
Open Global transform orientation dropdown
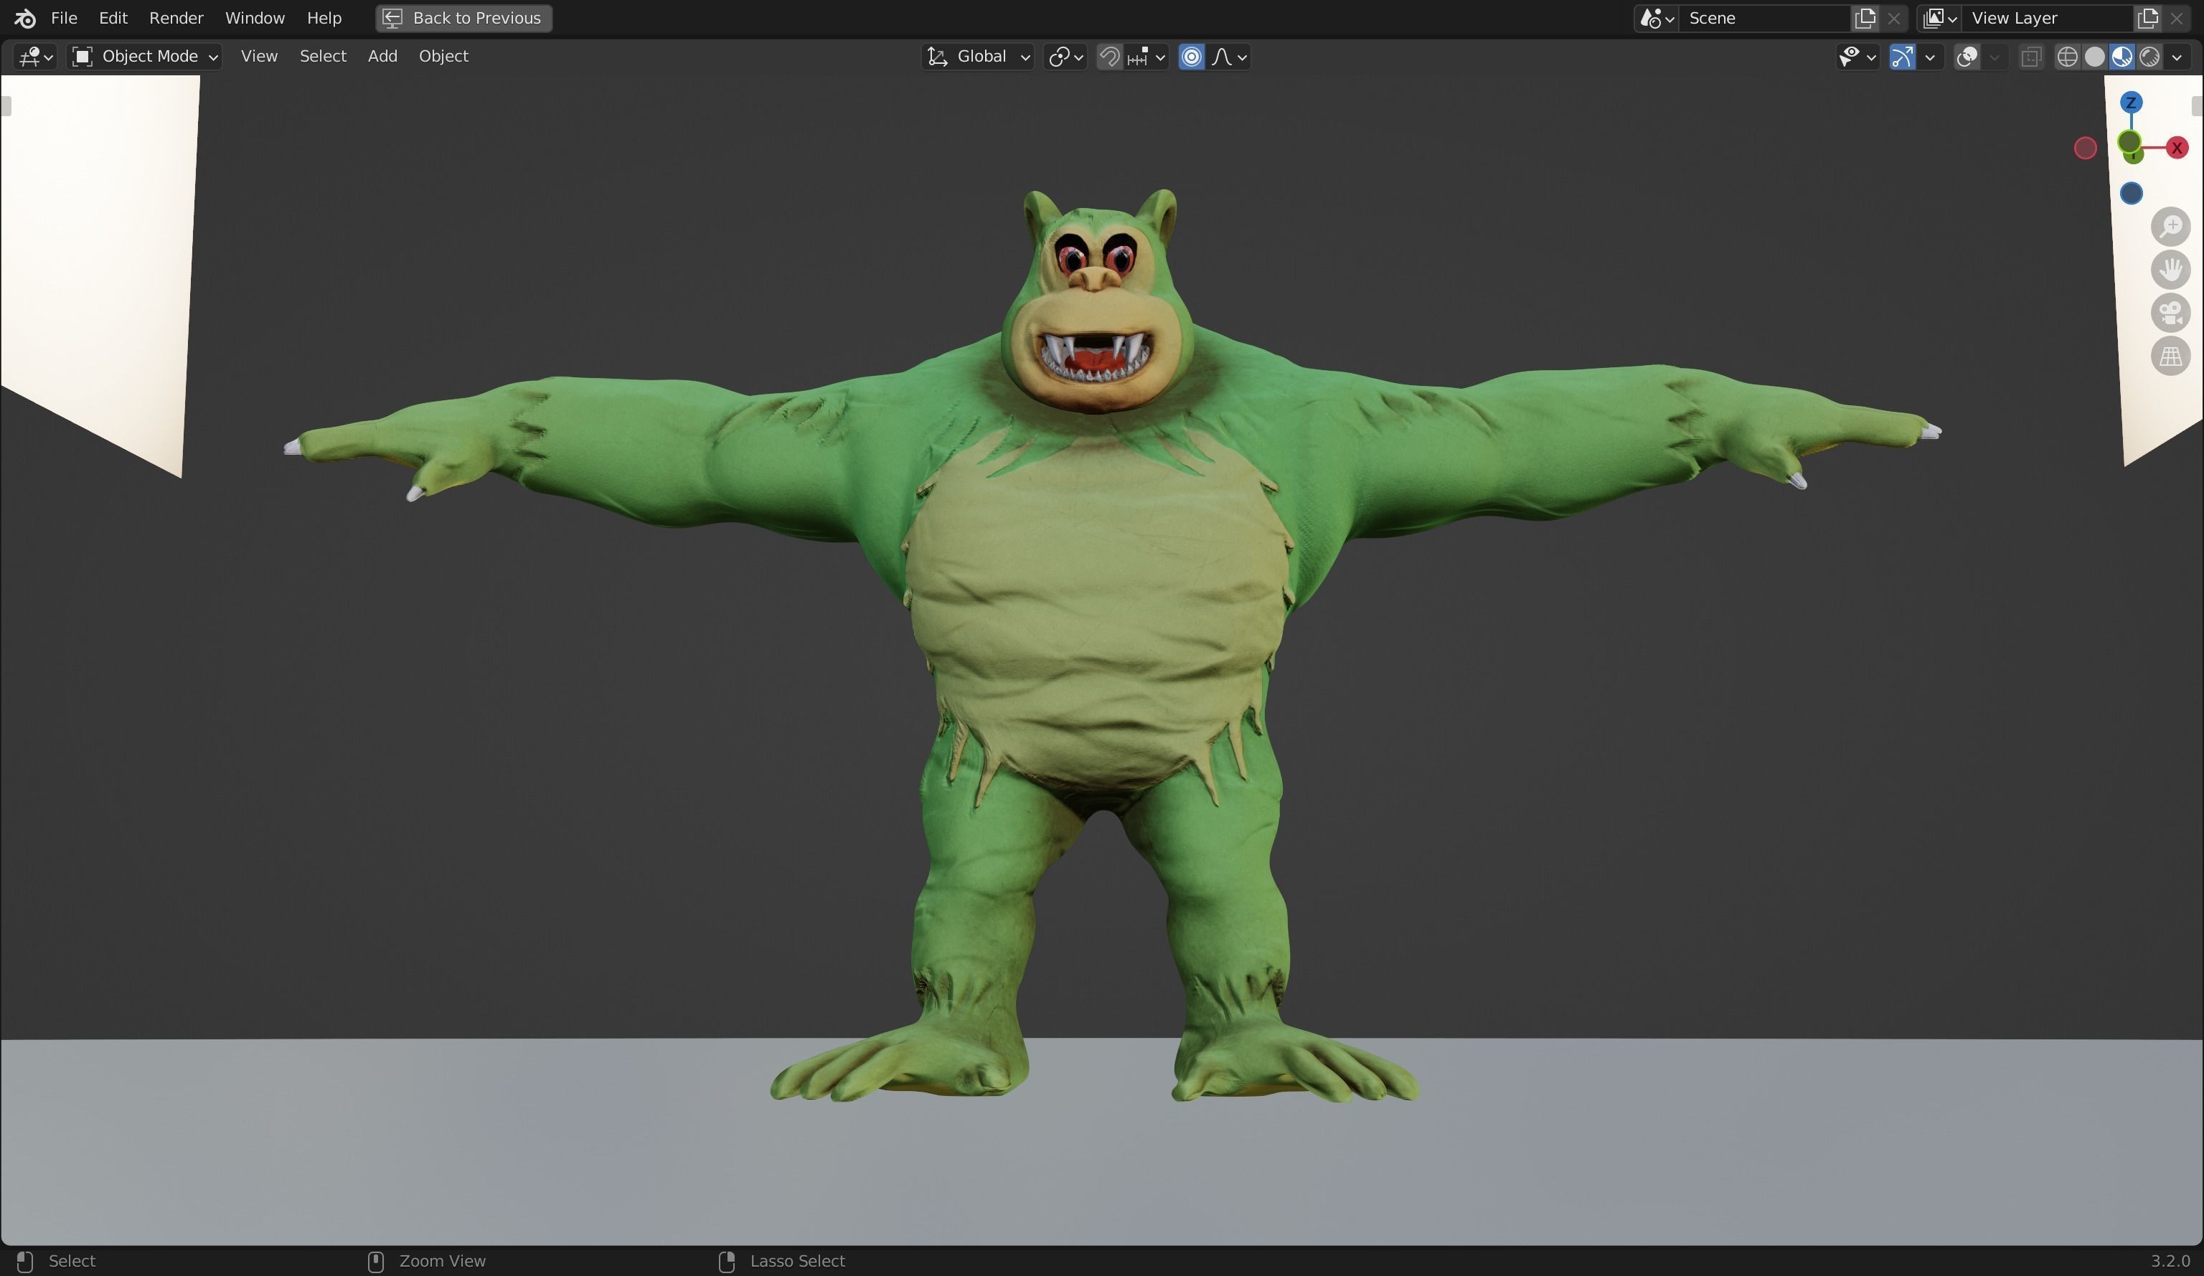pos(979,57)
